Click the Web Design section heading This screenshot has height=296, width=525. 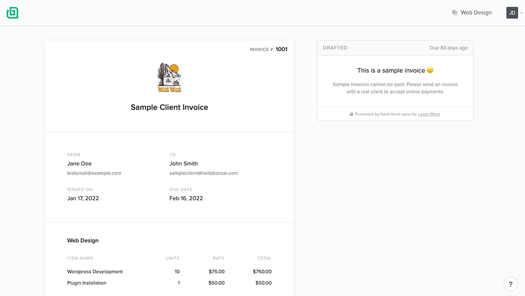[x=83, y=241]
